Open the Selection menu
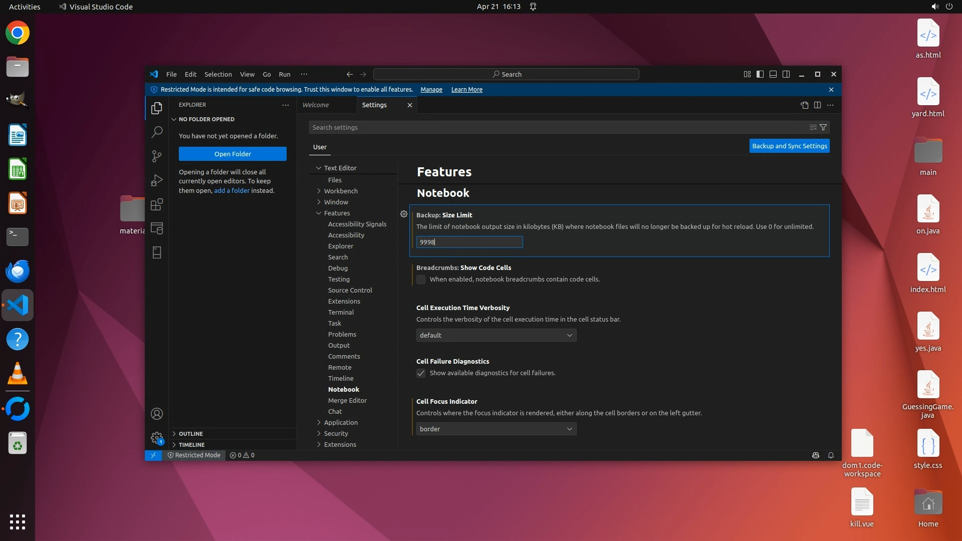 (x=218, y=74)
